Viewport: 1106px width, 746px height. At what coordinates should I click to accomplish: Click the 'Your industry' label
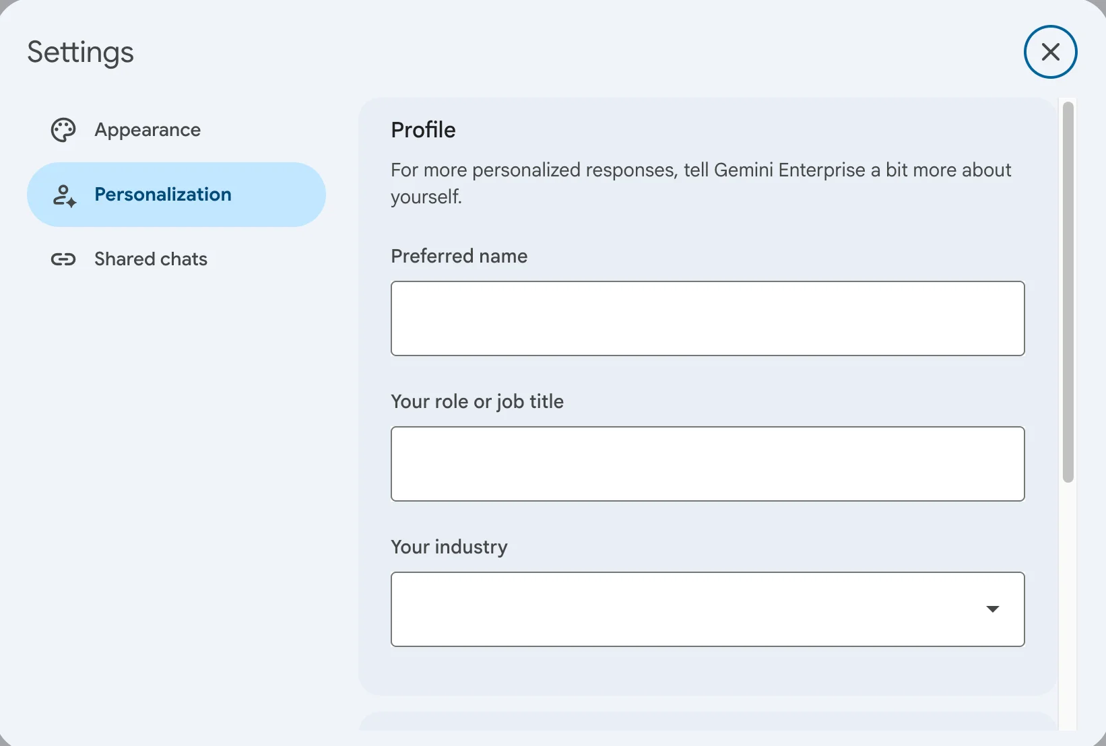pyautogui.click(x=449, y=547)
